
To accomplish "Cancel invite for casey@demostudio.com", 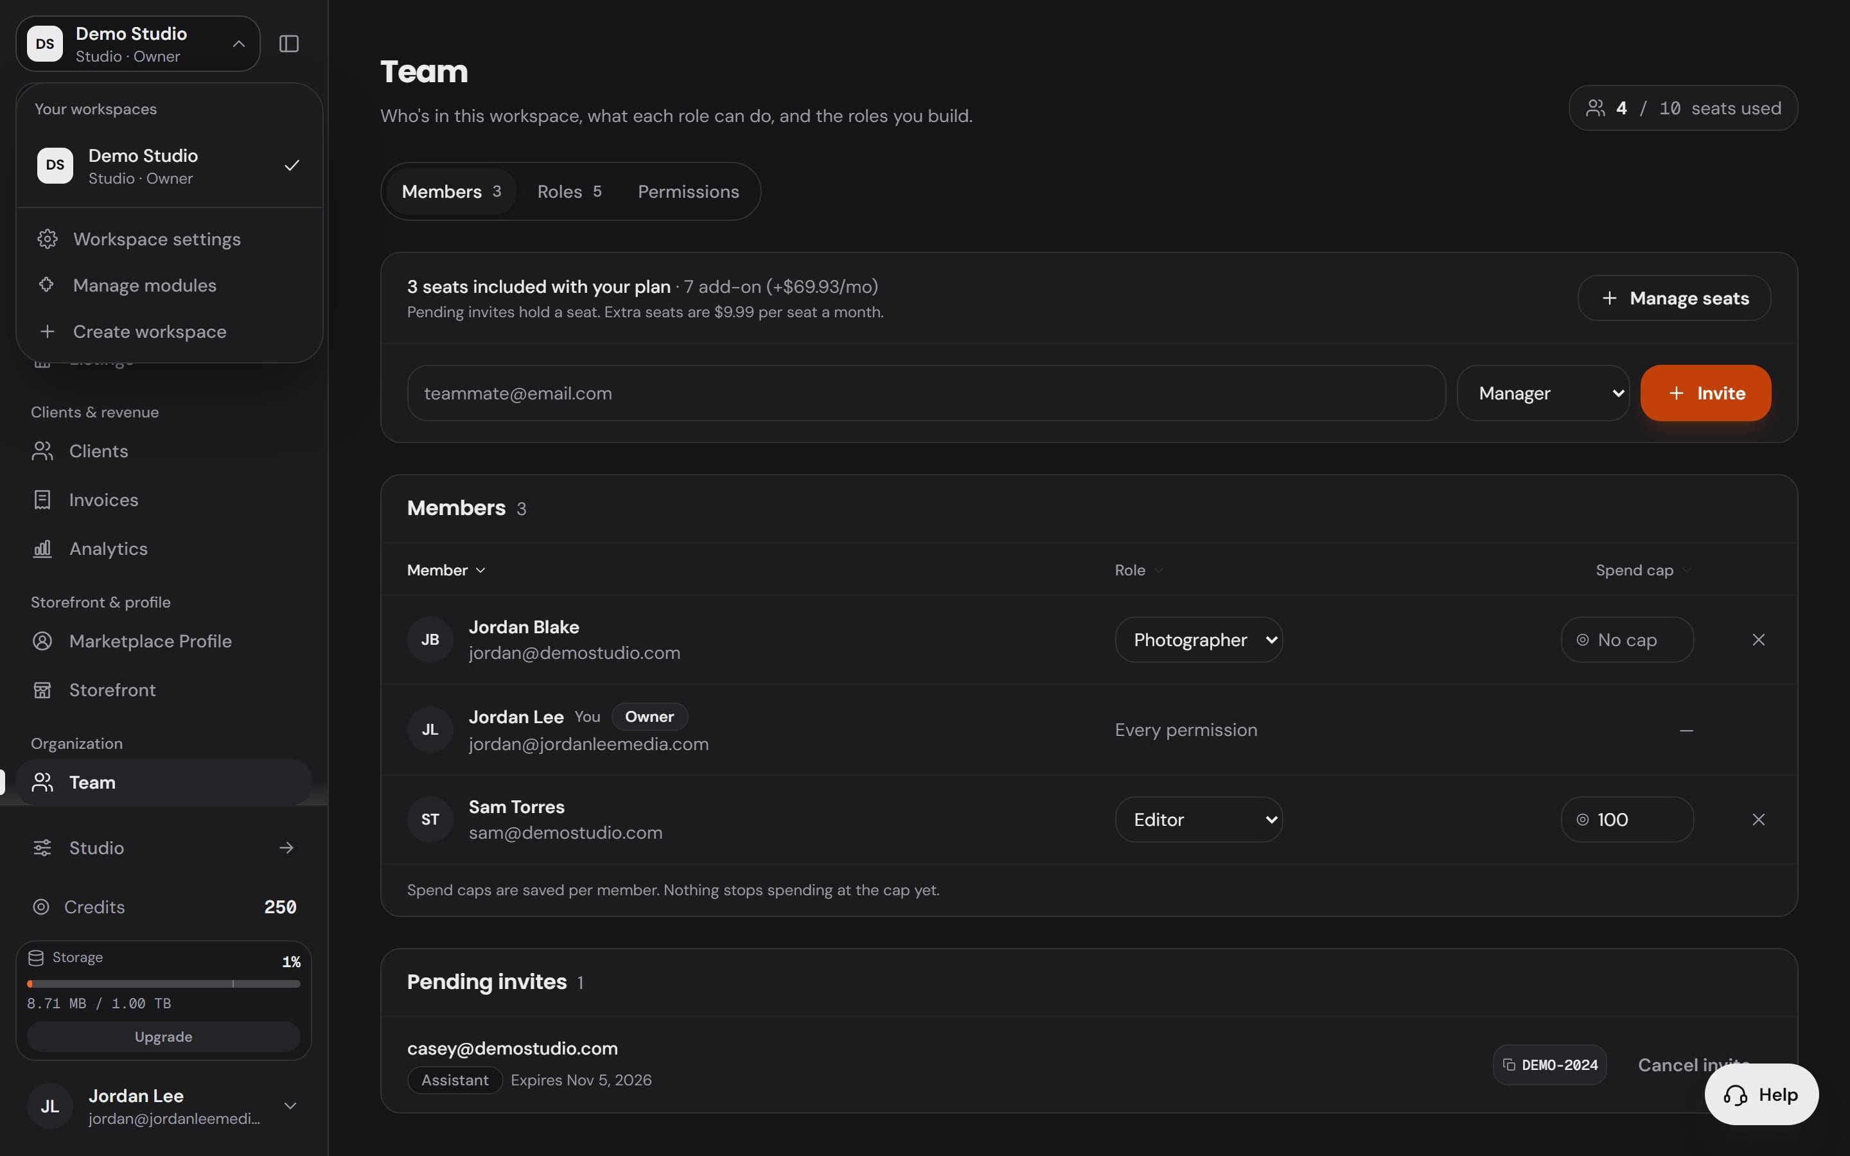I will tap(1693, 1064).
